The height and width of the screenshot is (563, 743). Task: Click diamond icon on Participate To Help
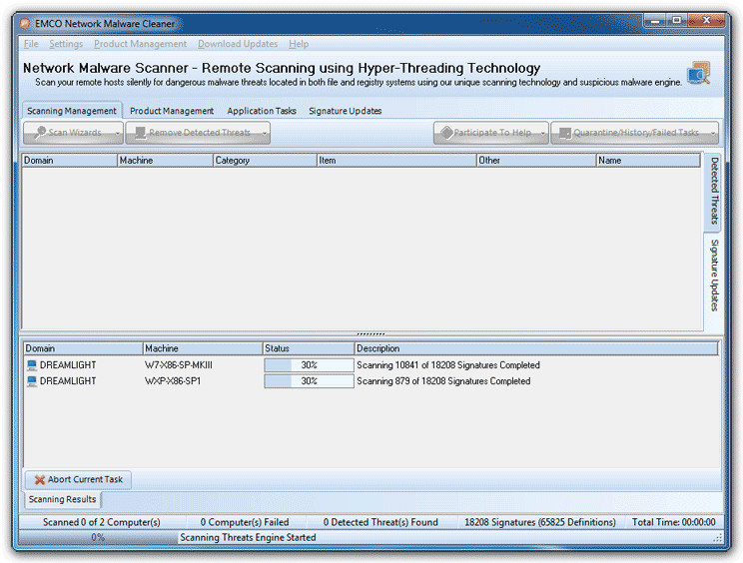446,133
